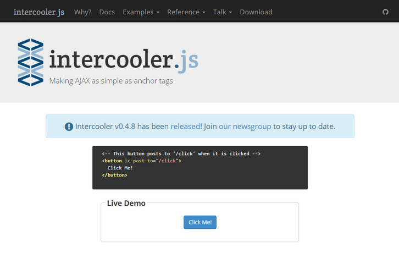399x264 pixels.
Task: Open the 'our newsgroup' link
Action: [245, 127]
